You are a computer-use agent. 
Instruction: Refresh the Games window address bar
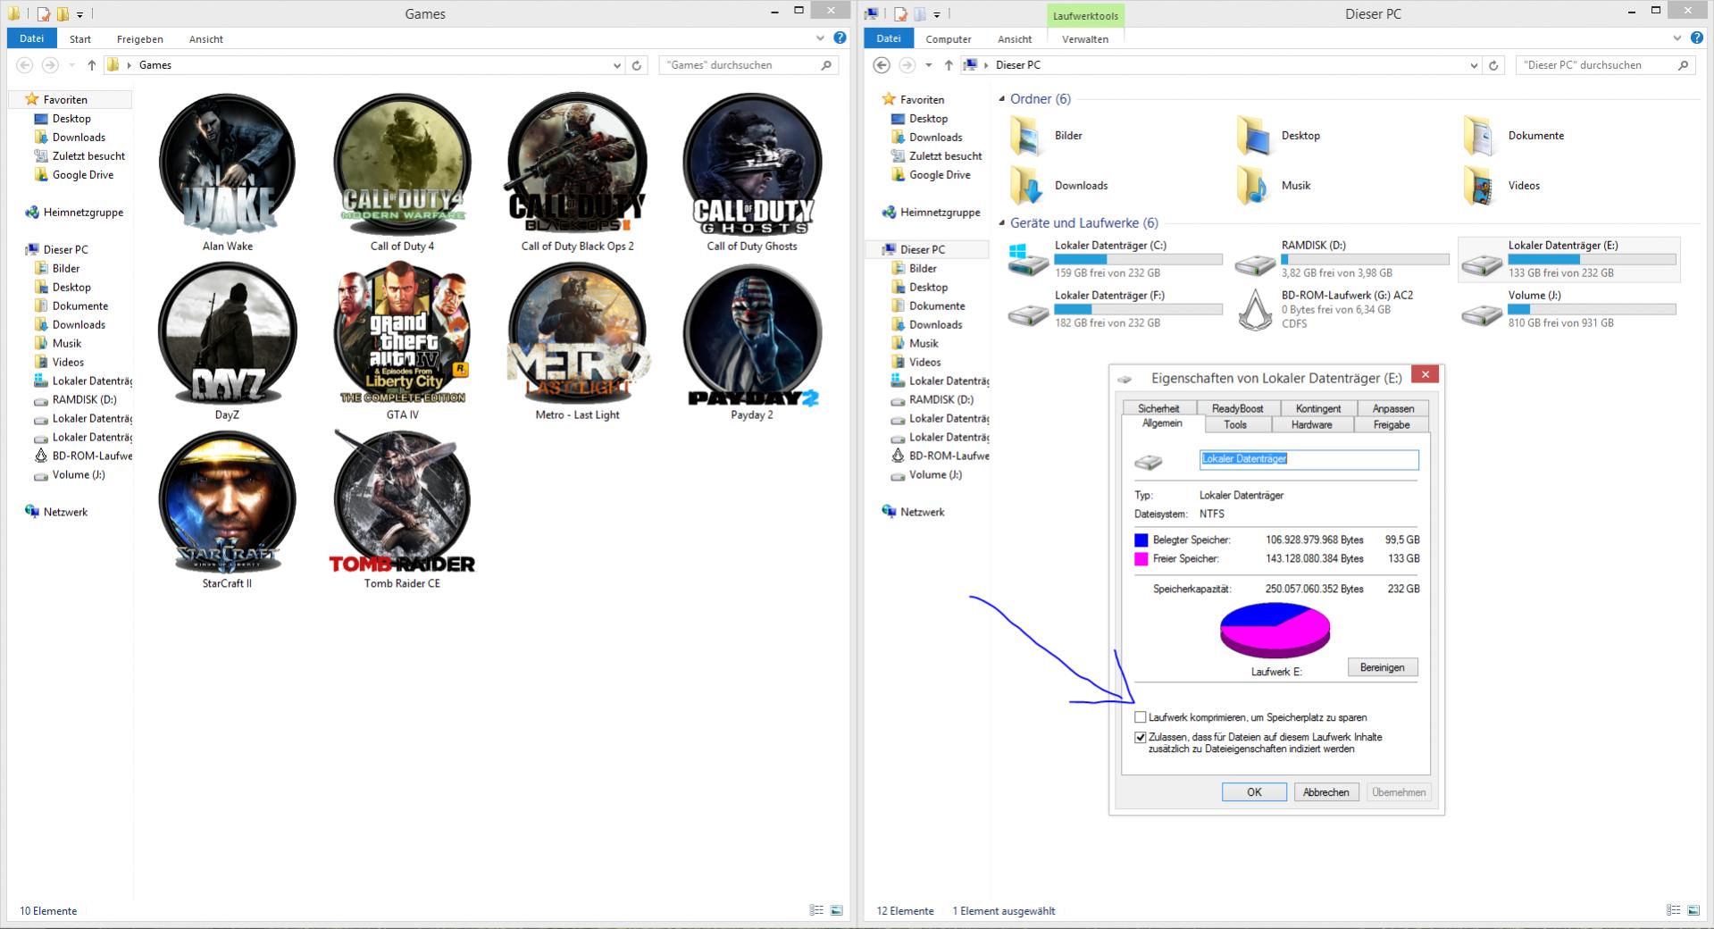[x=637, y=65]
